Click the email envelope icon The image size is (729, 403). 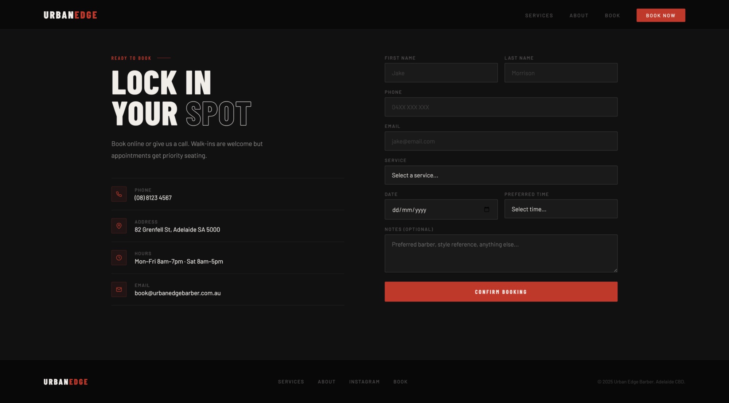pyautogui.click(x=119, y=289)
